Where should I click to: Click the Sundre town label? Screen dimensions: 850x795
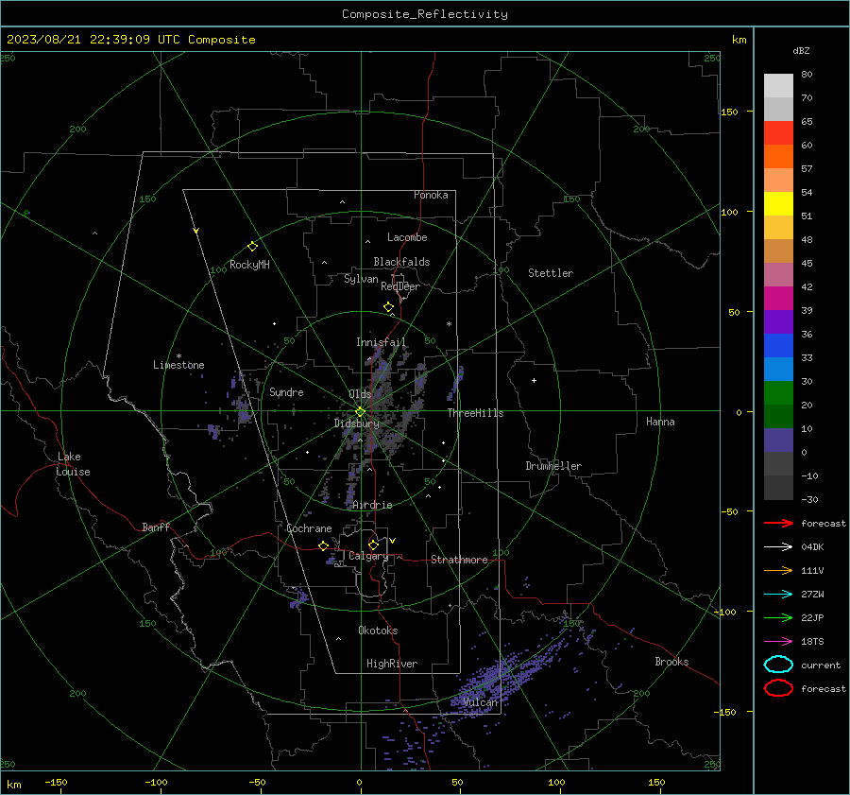(x=286, y=391)
